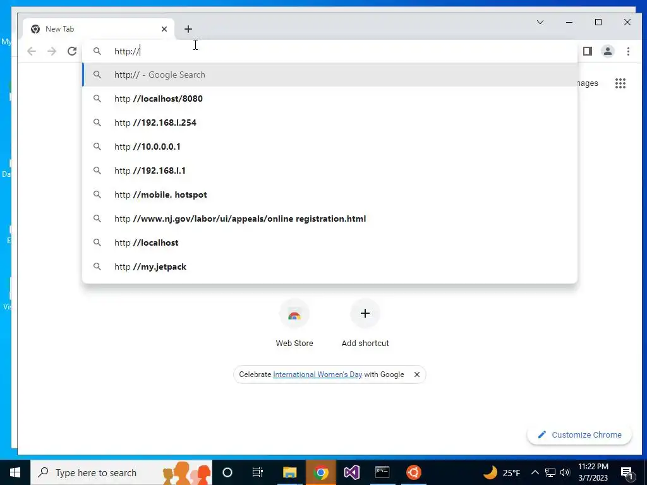Open the profile avatar icon

[x=608, y=51]
